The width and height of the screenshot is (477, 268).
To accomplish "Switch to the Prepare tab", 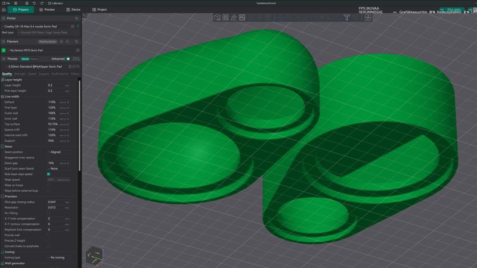I will 21,10.
